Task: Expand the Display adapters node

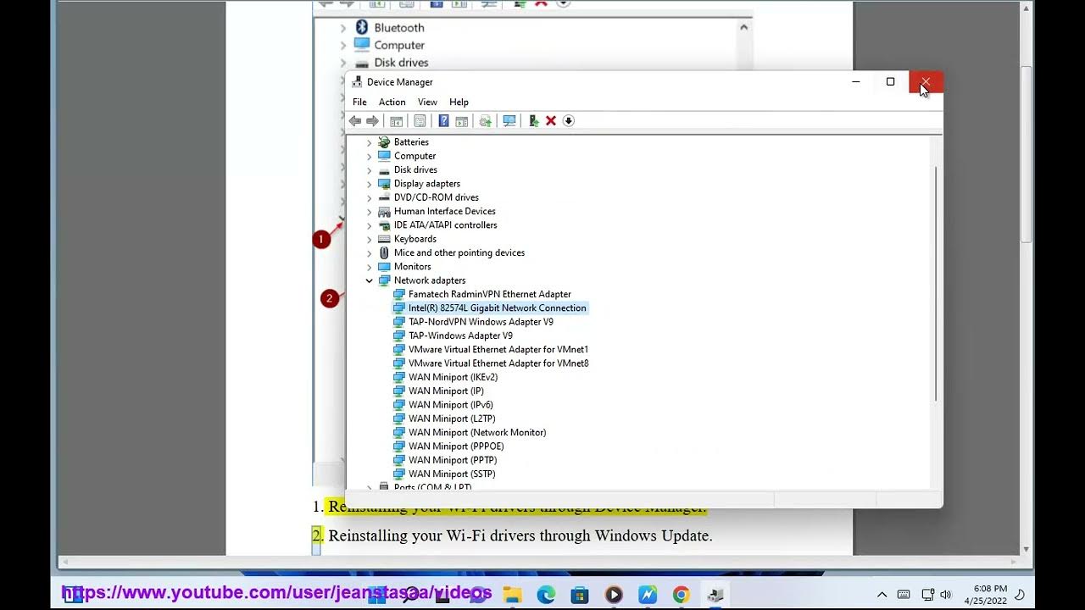Action: coord(370,184)
